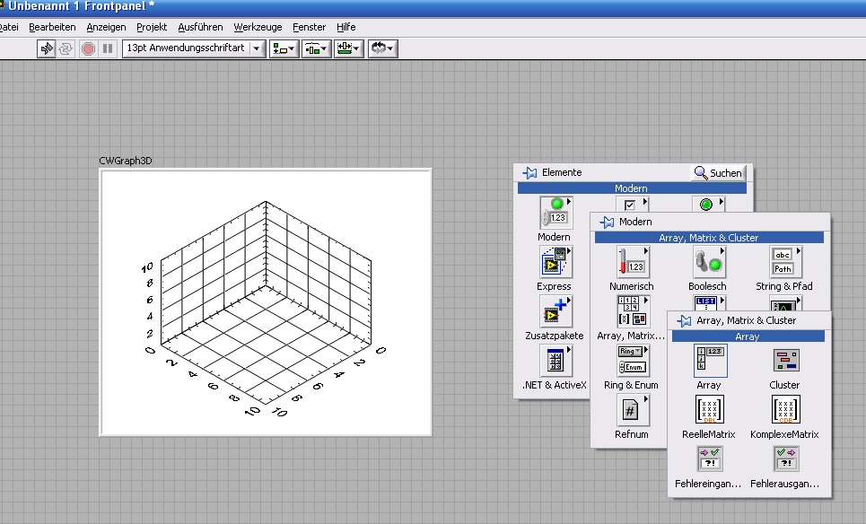Screen dimensions: 866x524
Task: Select the Array control icon
Action: click(x=710, y=361)
